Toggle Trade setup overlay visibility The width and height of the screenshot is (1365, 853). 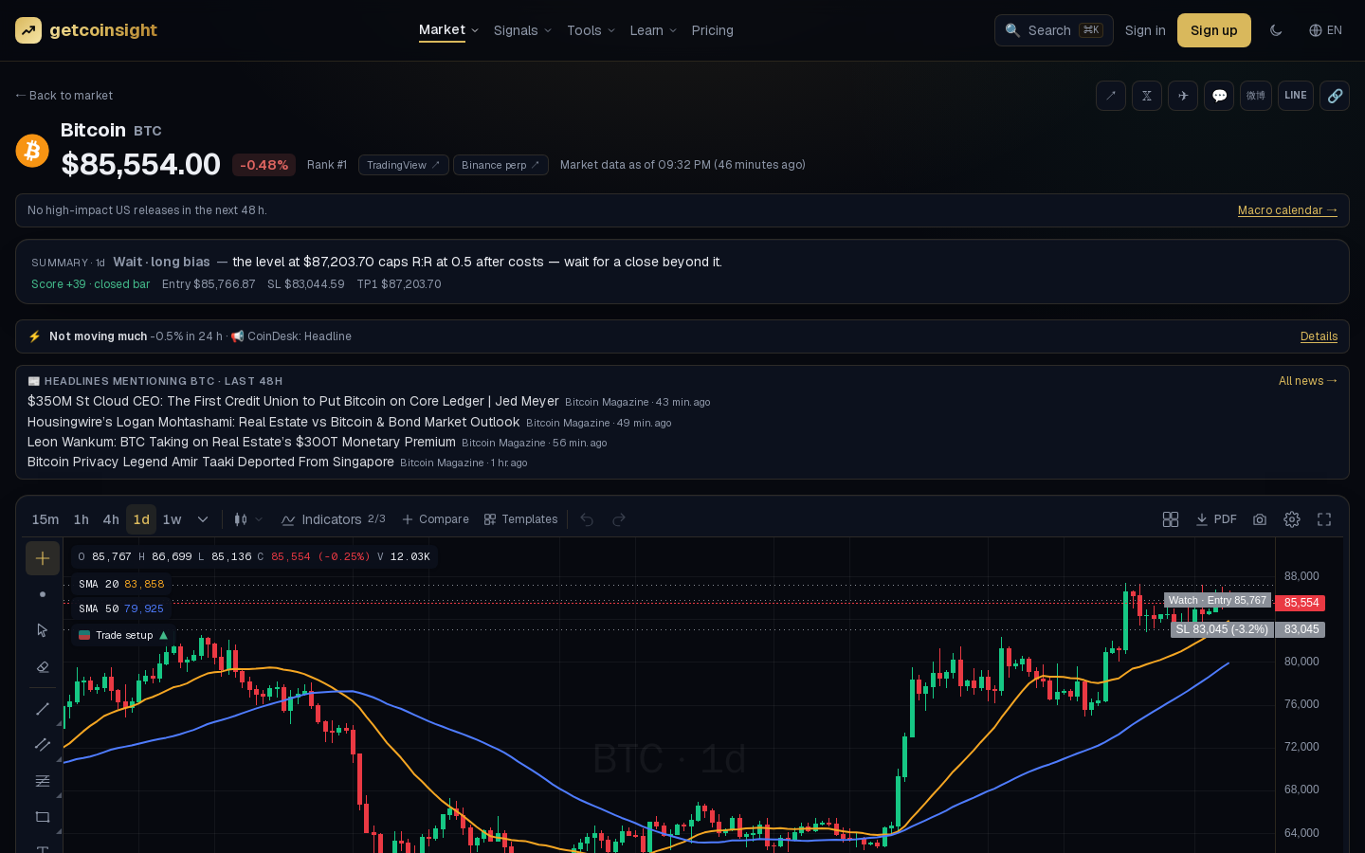pyautogui.click(x=124, y=635)
